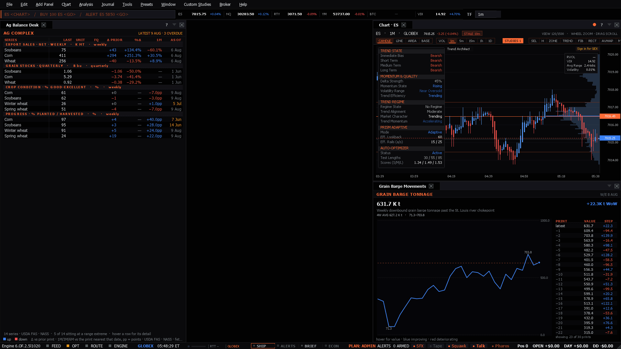Select the 1h timeframe

pos(482,41)
